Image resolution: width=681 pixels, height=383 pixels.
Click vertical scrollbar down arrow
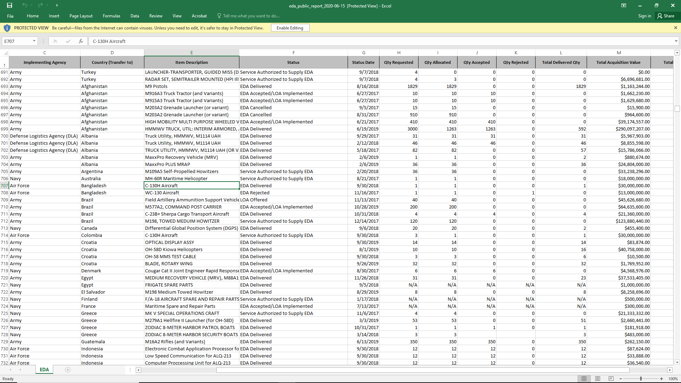[x=677, y=362]
